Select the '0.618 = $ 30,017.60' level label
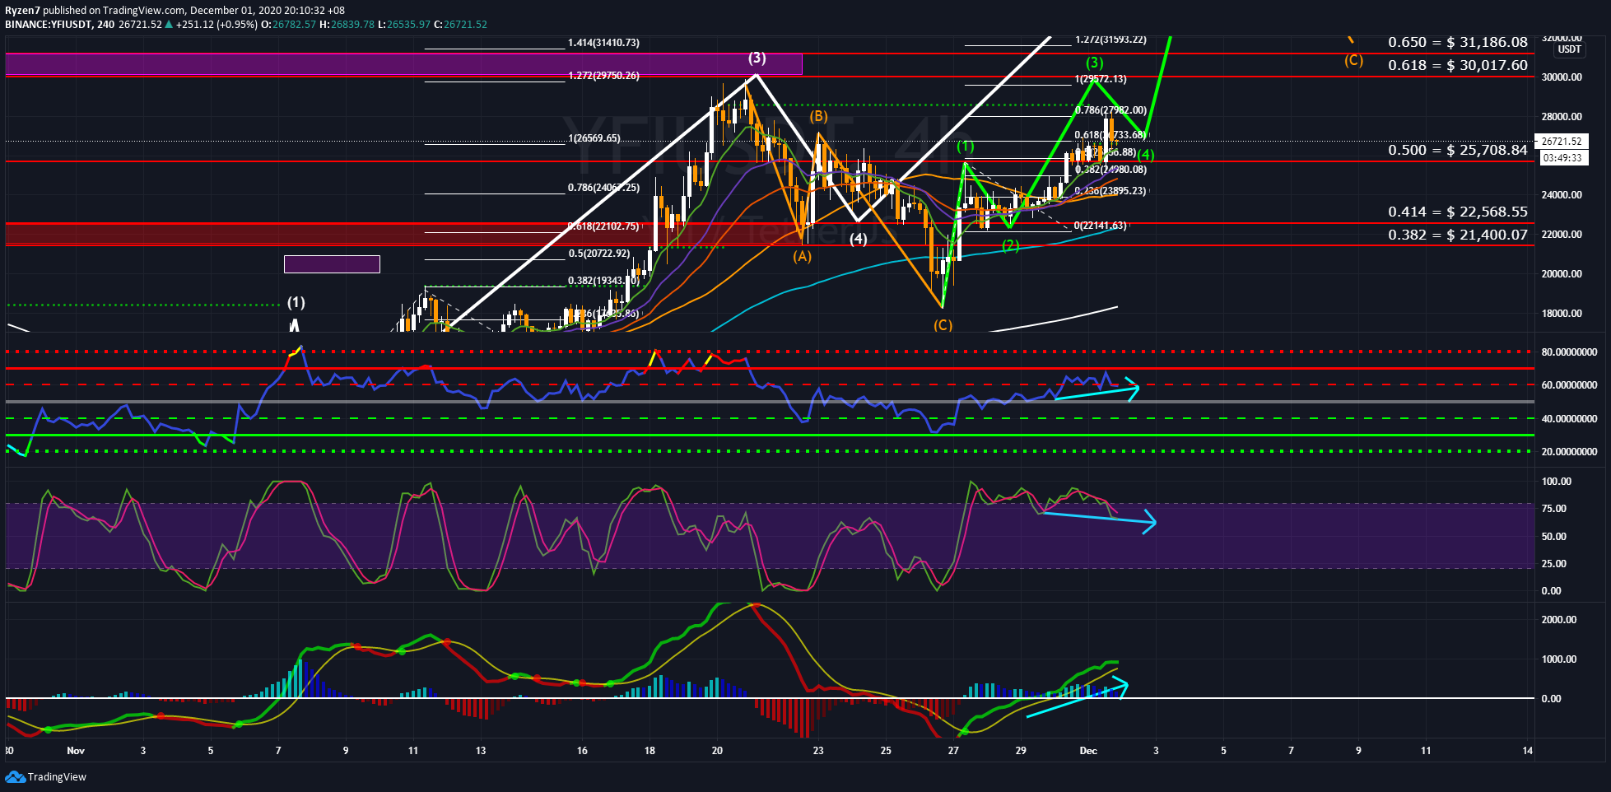The width and height of the screenshot is (1611, 792). [1458, 65]
